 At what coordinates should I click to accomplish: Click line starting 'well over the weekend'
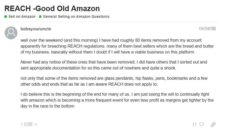click(111, 40)
